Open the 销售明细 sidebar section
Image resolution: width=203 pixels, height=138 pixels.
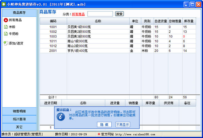[19, 111]
